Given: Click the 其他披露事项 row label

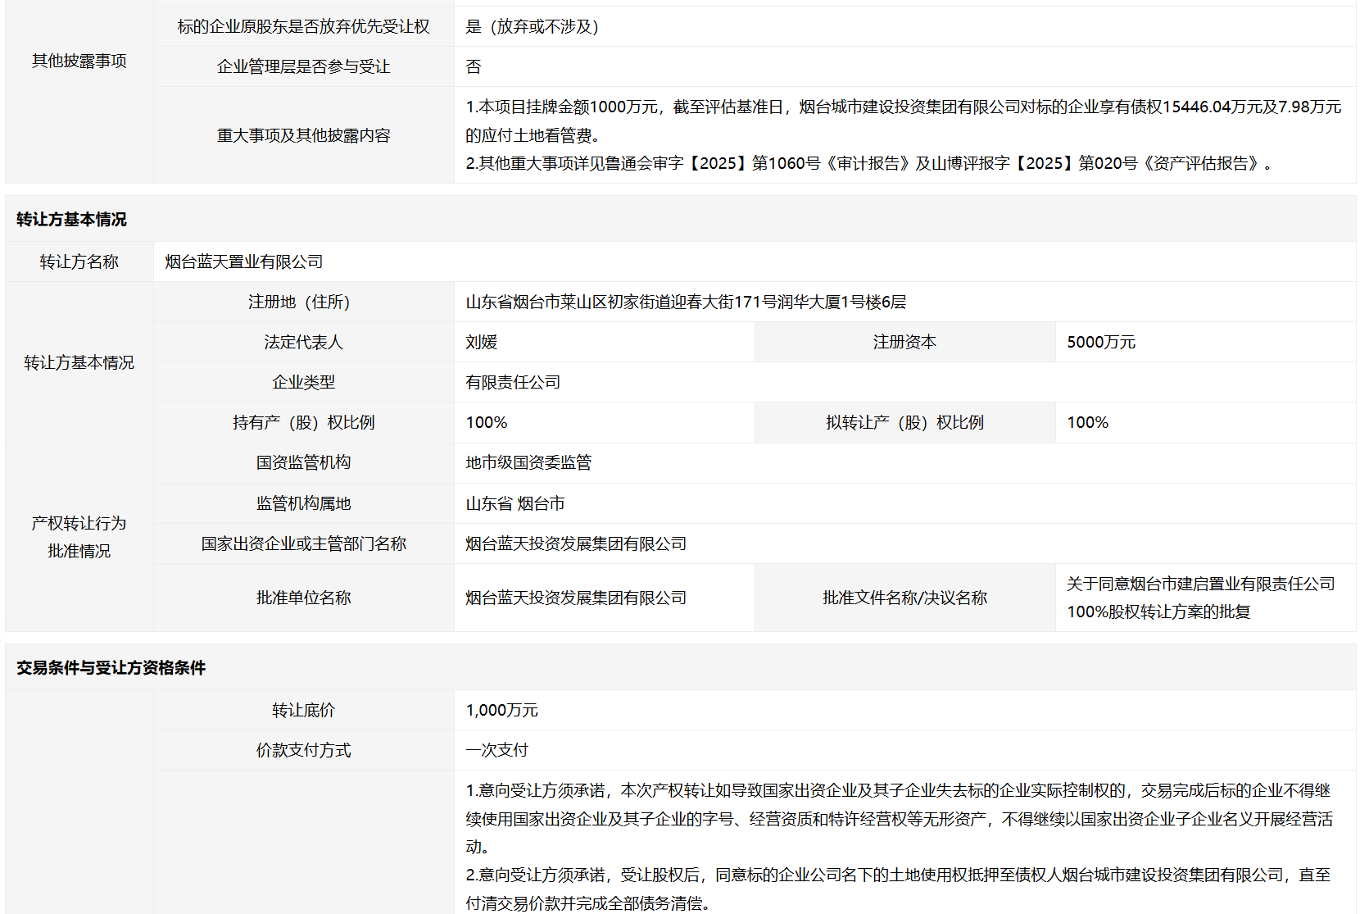Looking at the screenshot, I should 79,61.
